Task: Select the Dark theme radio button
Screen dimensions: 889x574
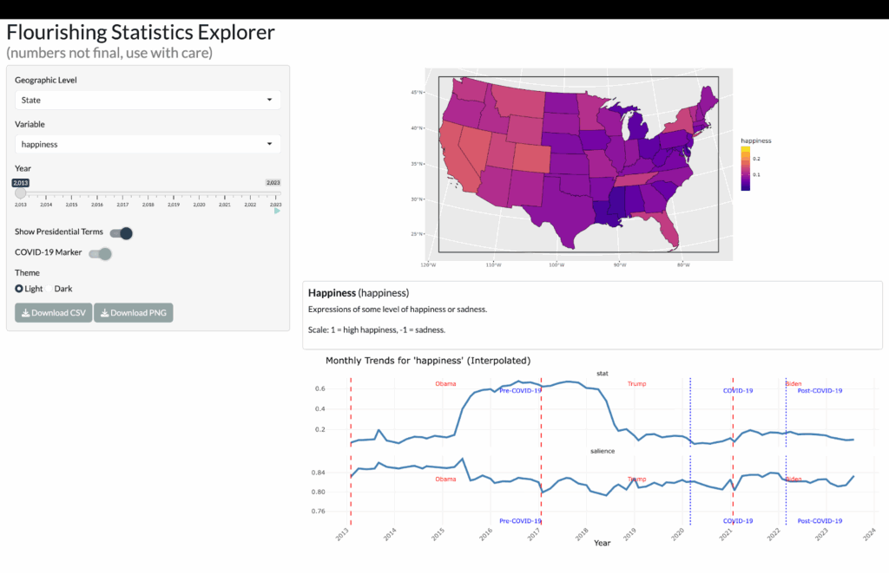Action: (x=63, y=288)
